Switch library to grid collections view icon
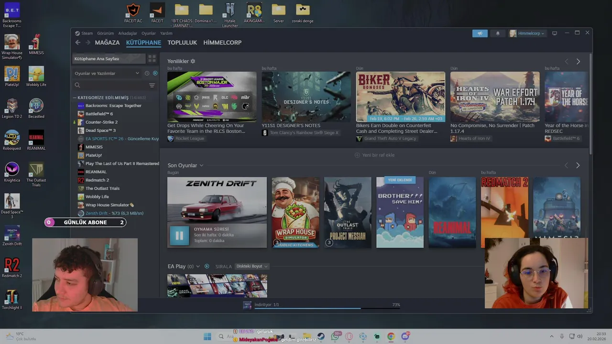The width and height of the screenshot is (612, 344). (152, 59)
